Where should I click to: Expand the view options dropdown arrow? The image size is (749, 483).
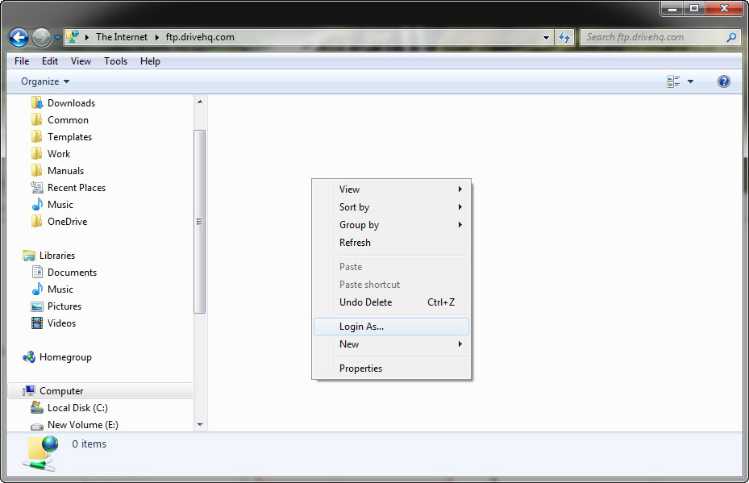click(x=691, y=81)
